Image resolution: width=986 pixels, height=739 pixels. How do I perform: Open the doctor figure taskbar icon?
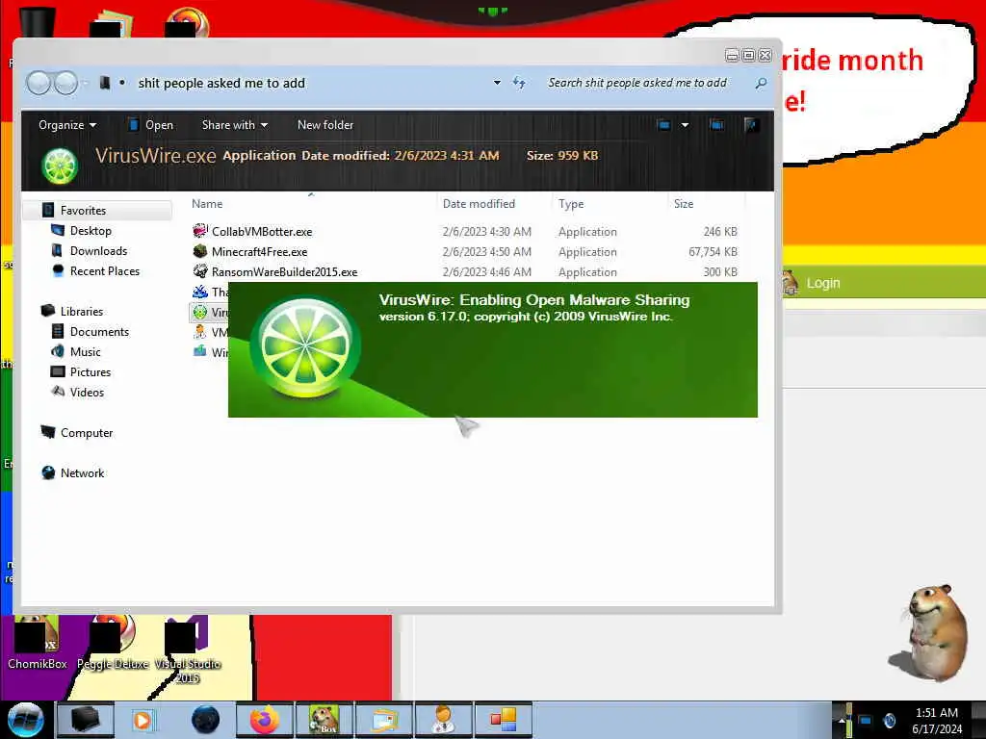(x=443, y=720)
